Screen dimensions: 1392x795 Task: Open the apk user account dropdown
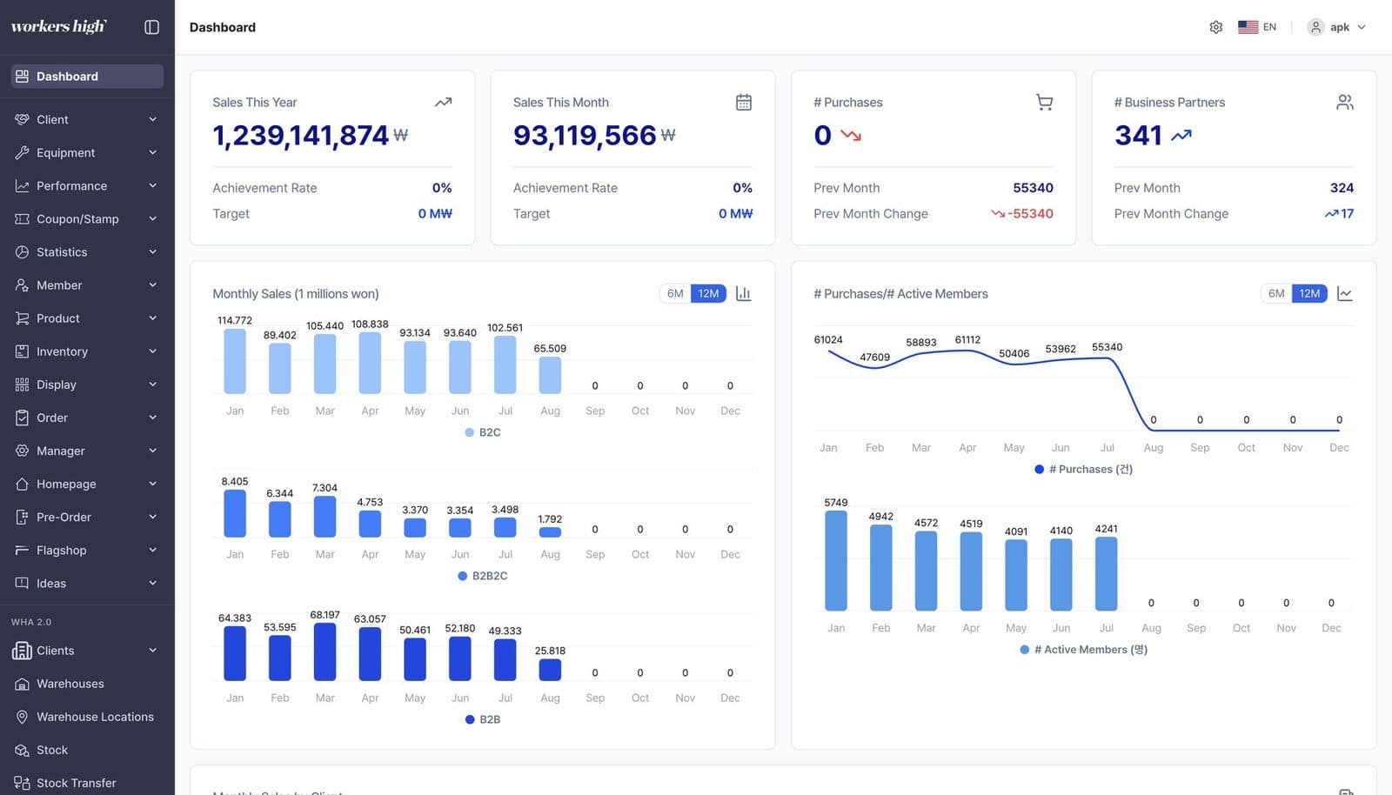1337,27
